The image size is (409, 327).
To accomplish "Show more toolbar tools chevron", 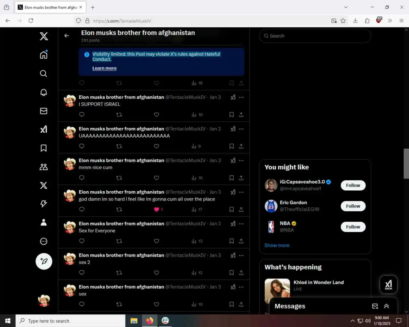I will pos(390,21).
